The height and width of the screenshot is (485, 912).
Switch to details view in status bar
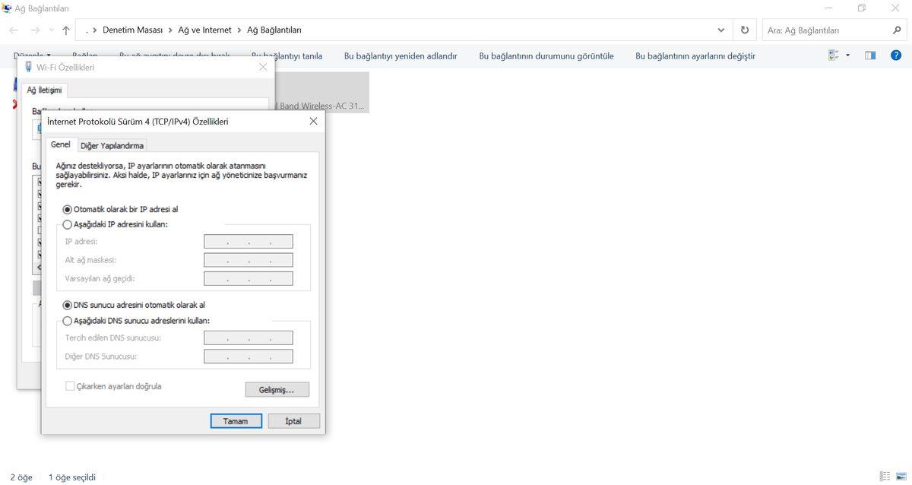click(885, 477)
